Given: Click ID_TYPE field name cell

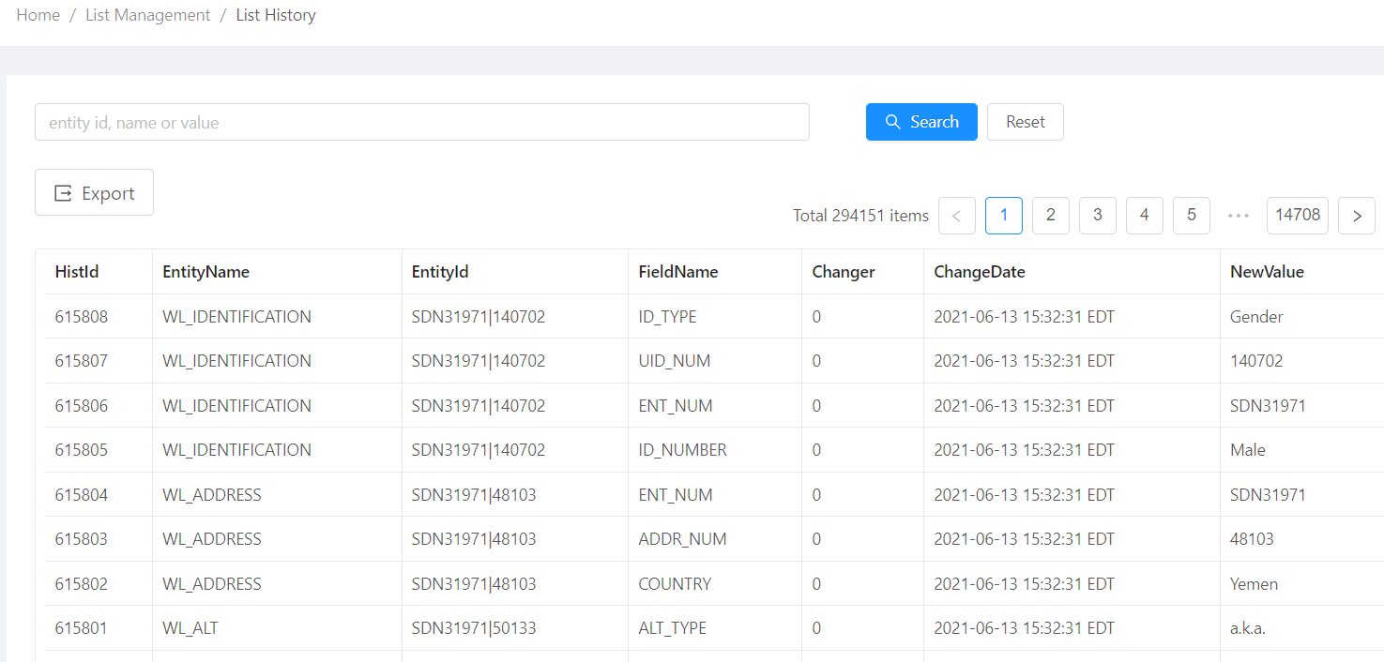Looking at the screenshot, I should pyautogui.click(x=715, y=317).
